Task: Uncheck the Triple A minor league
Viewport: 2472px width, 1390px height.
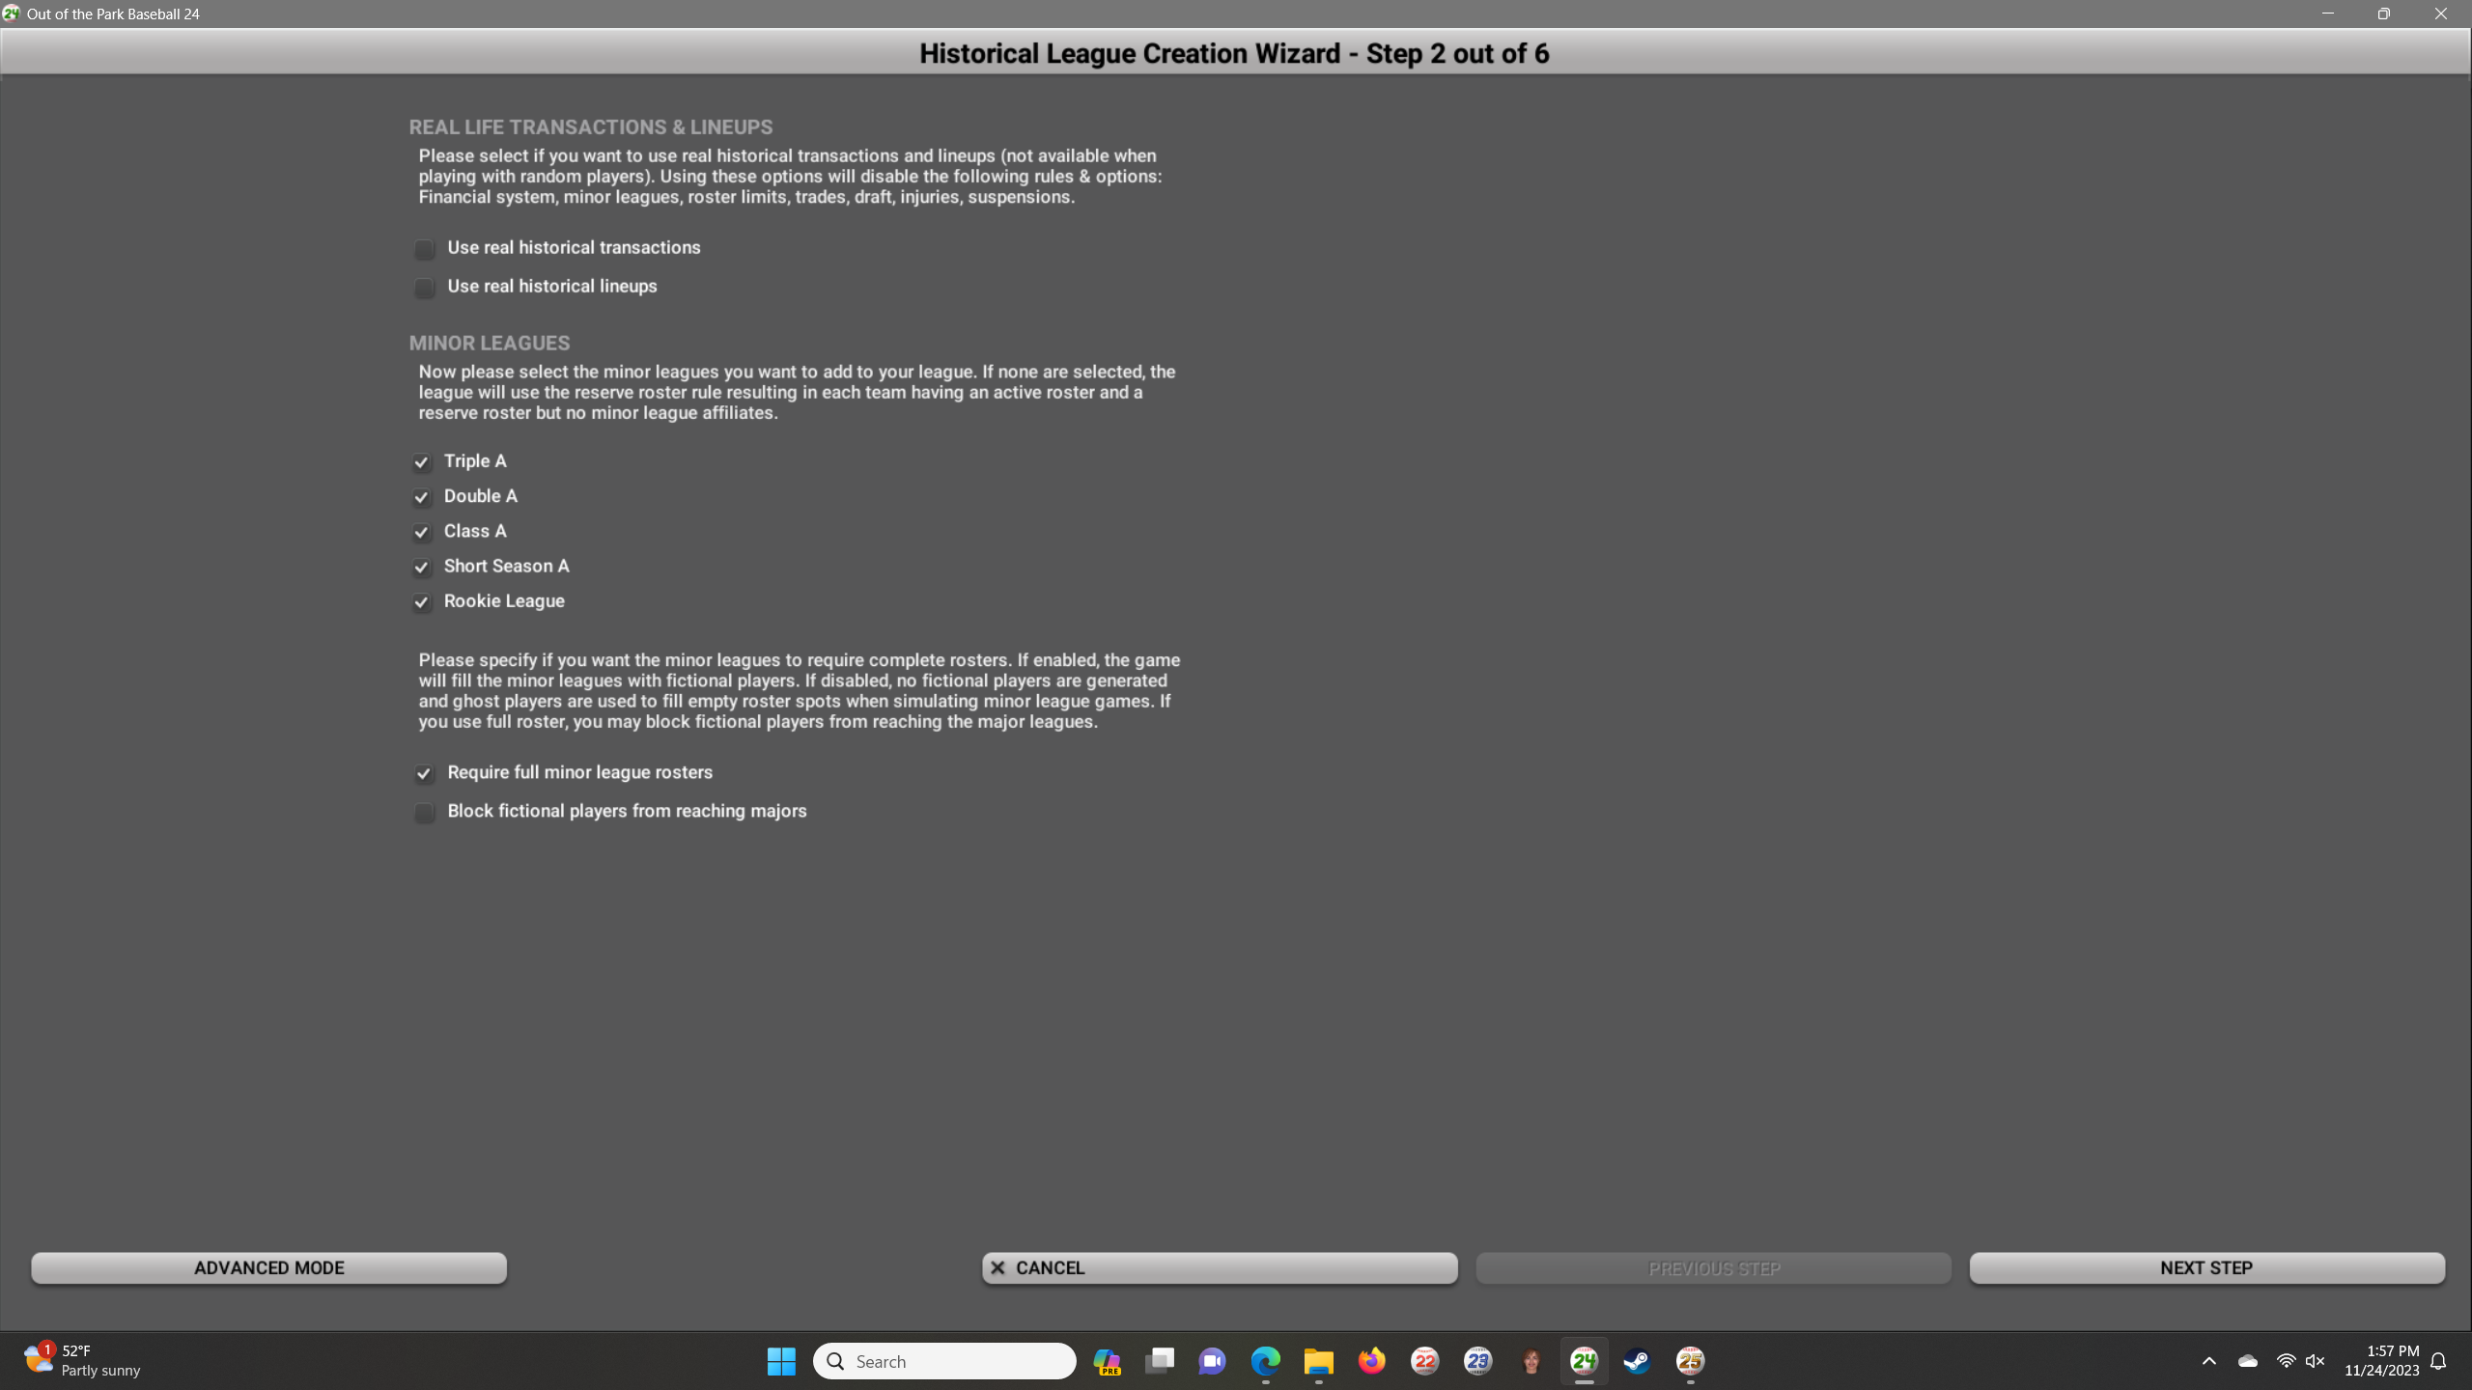Action: point(422,462)
